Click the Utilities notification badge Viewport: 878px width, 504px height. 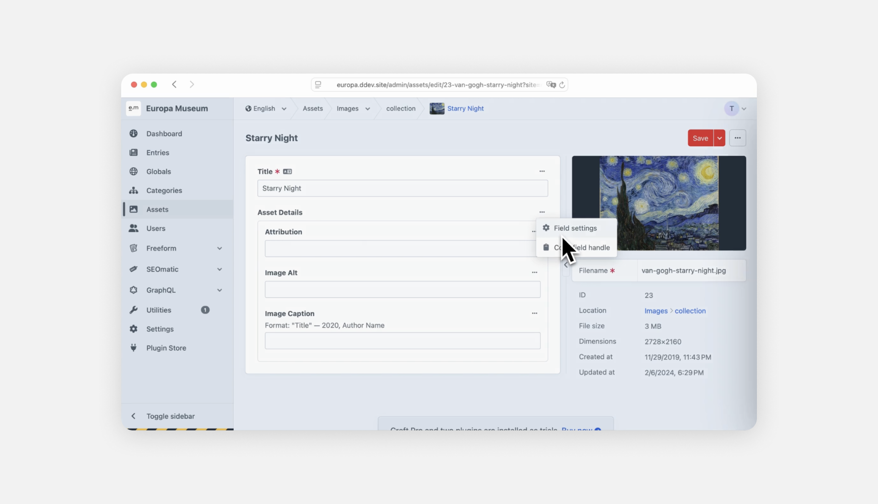pos(205,310)
